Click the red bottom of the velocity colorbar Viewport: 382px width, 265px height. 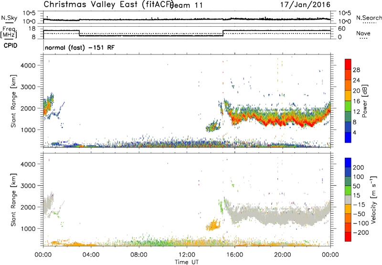(348, 237)
